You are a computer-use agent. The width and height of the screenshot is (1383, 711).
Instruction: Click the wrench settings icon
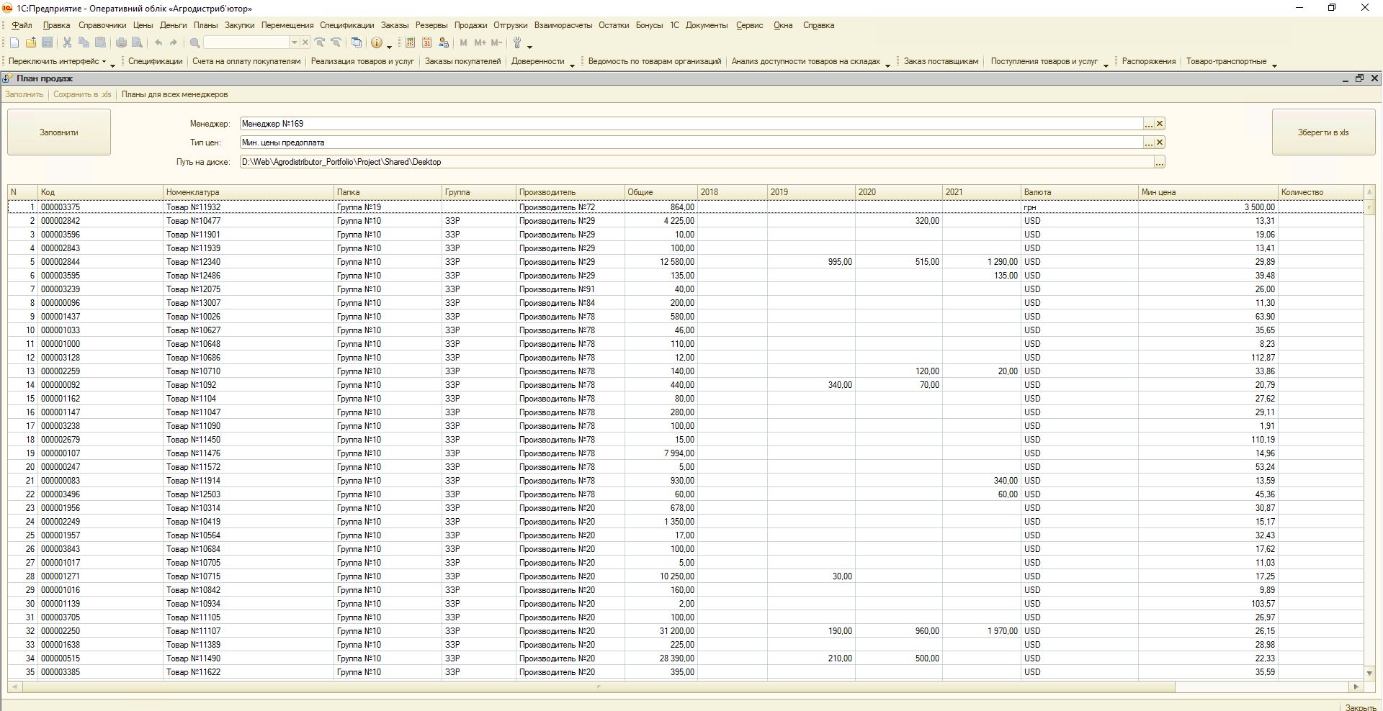click(x=516, y=43)
